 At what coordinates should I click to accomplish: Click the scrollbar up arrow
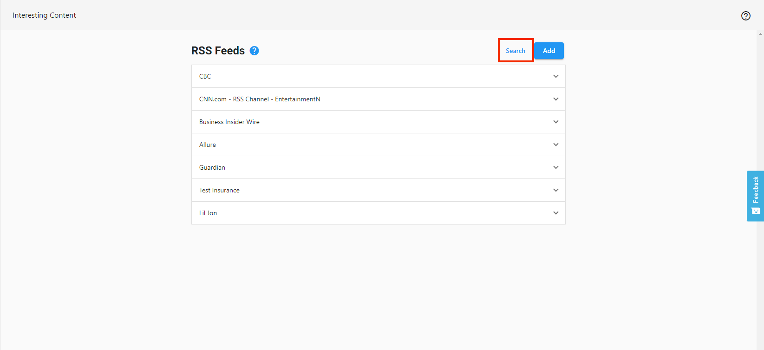(x=760, y=34)
